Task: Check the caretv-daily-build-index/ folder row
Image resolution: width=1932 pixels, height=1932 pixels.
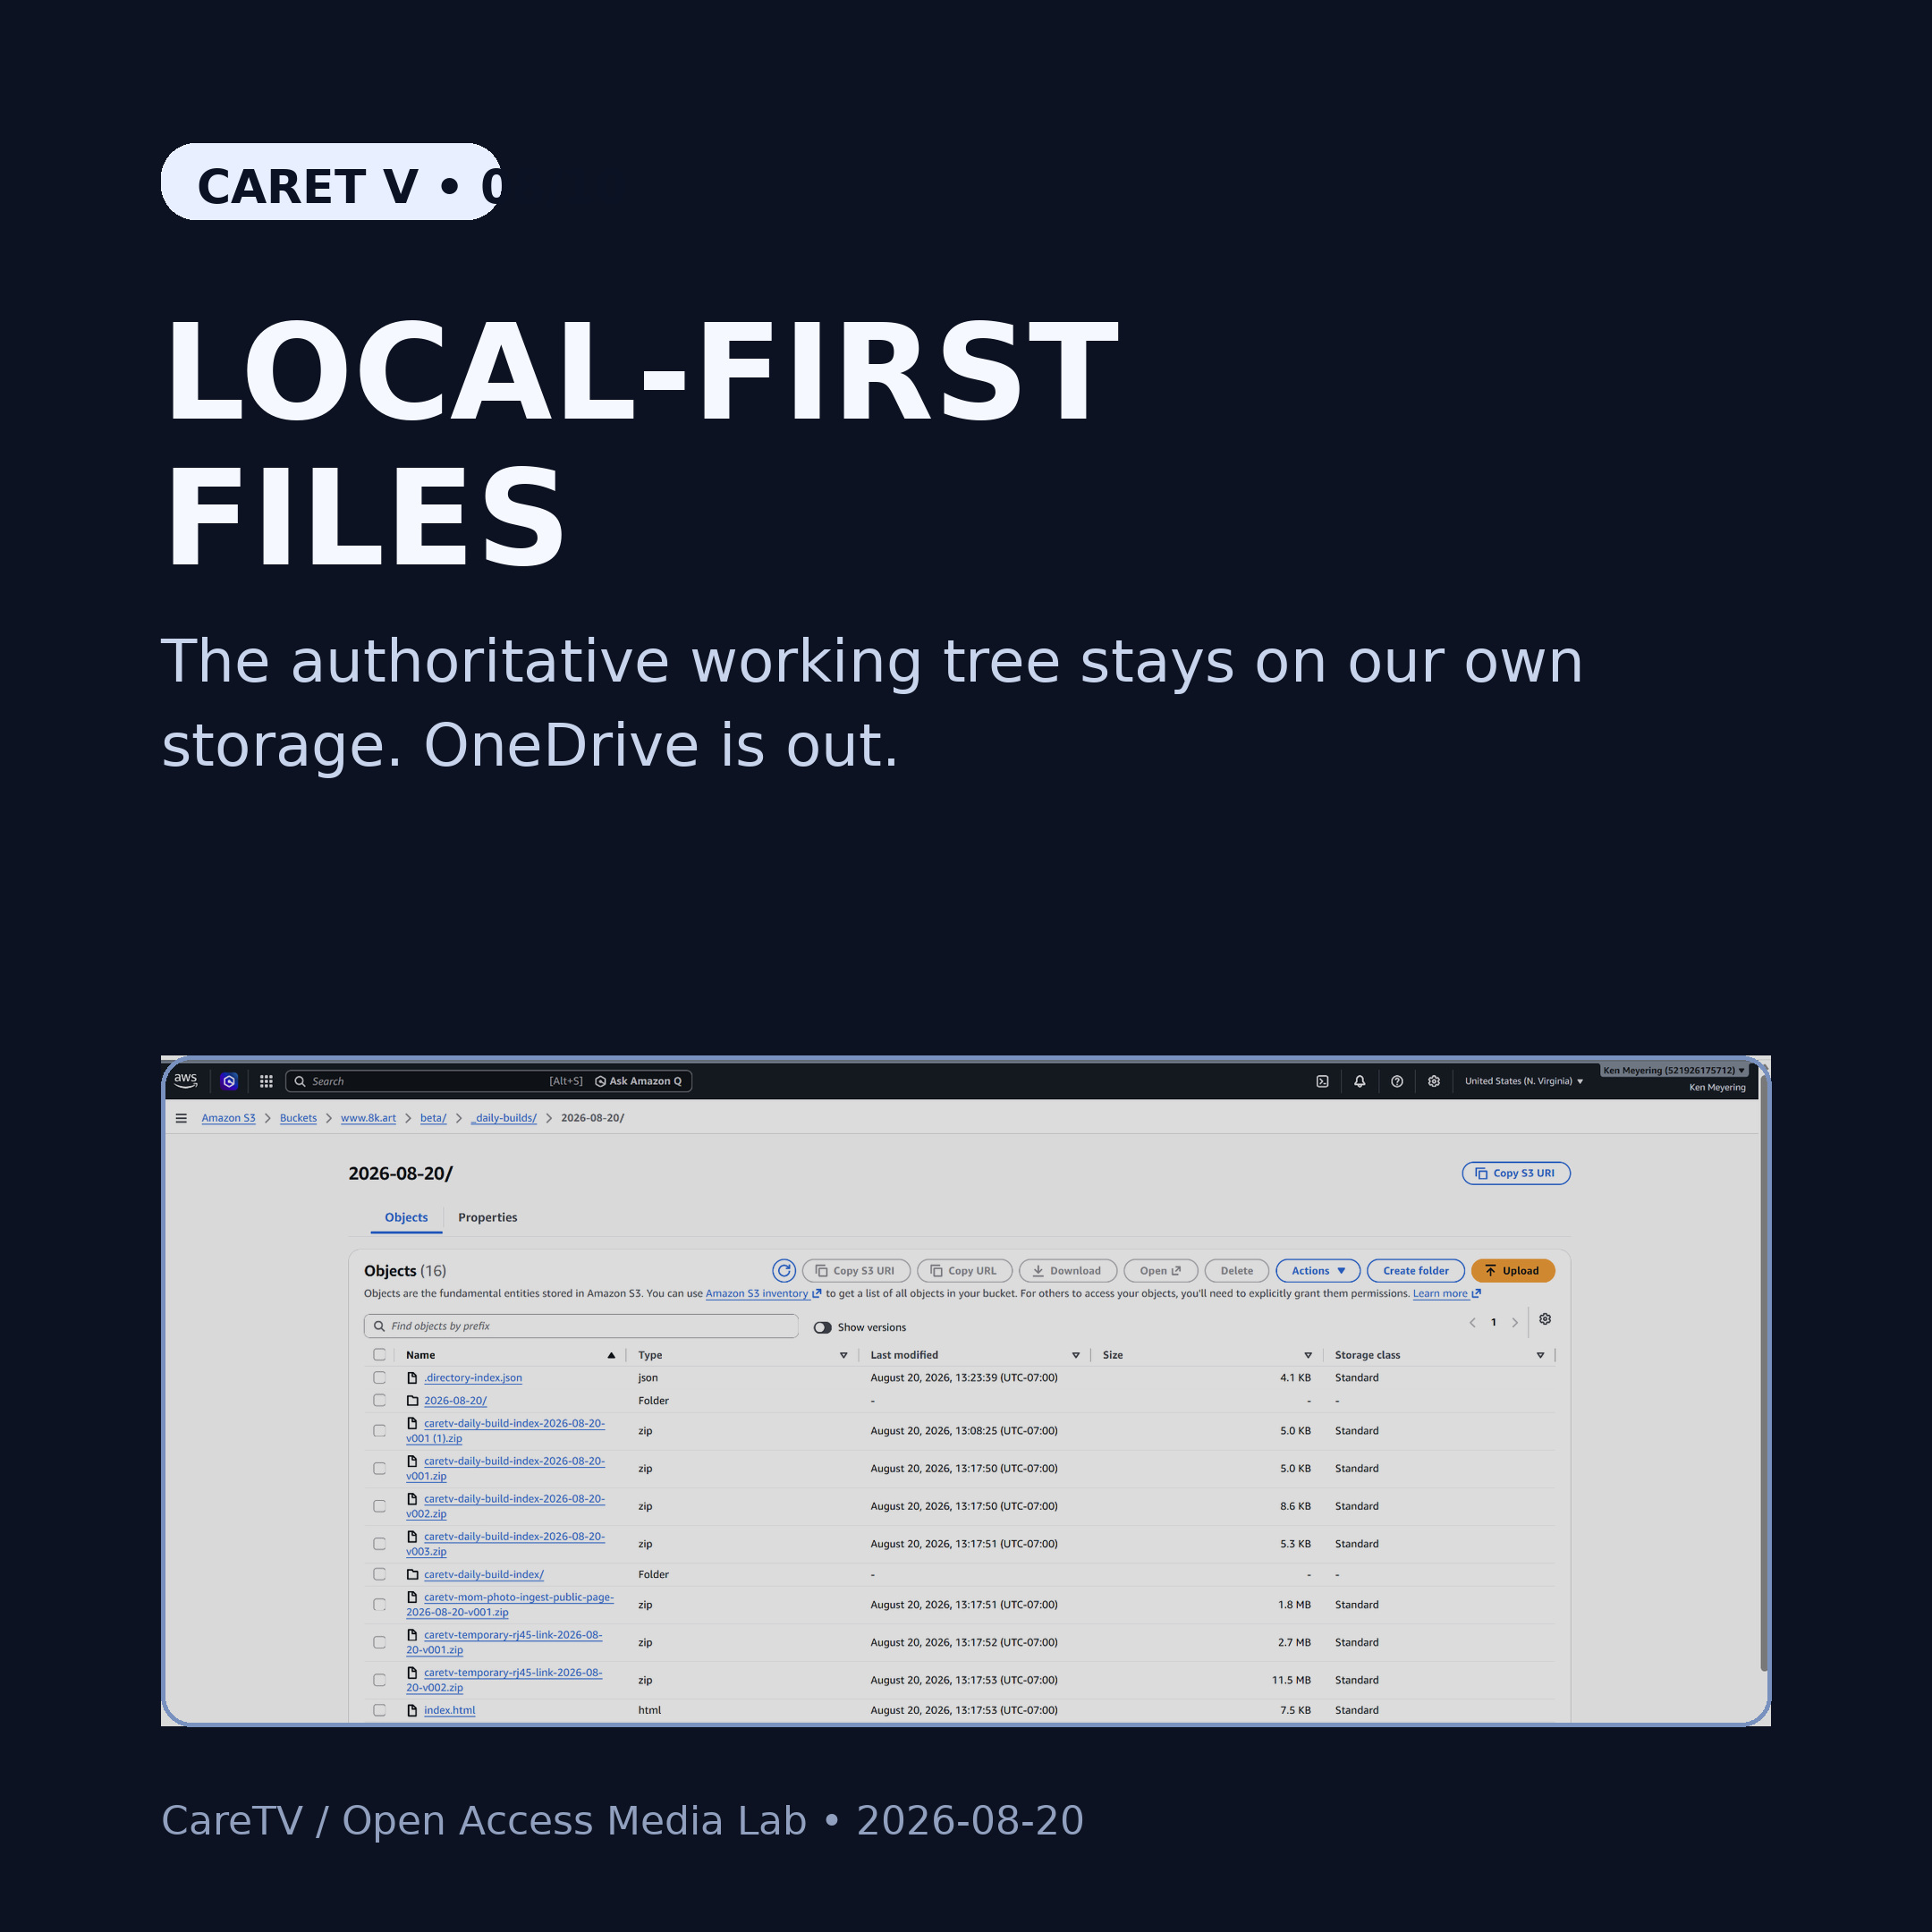Action: (x=379, y=1574)
